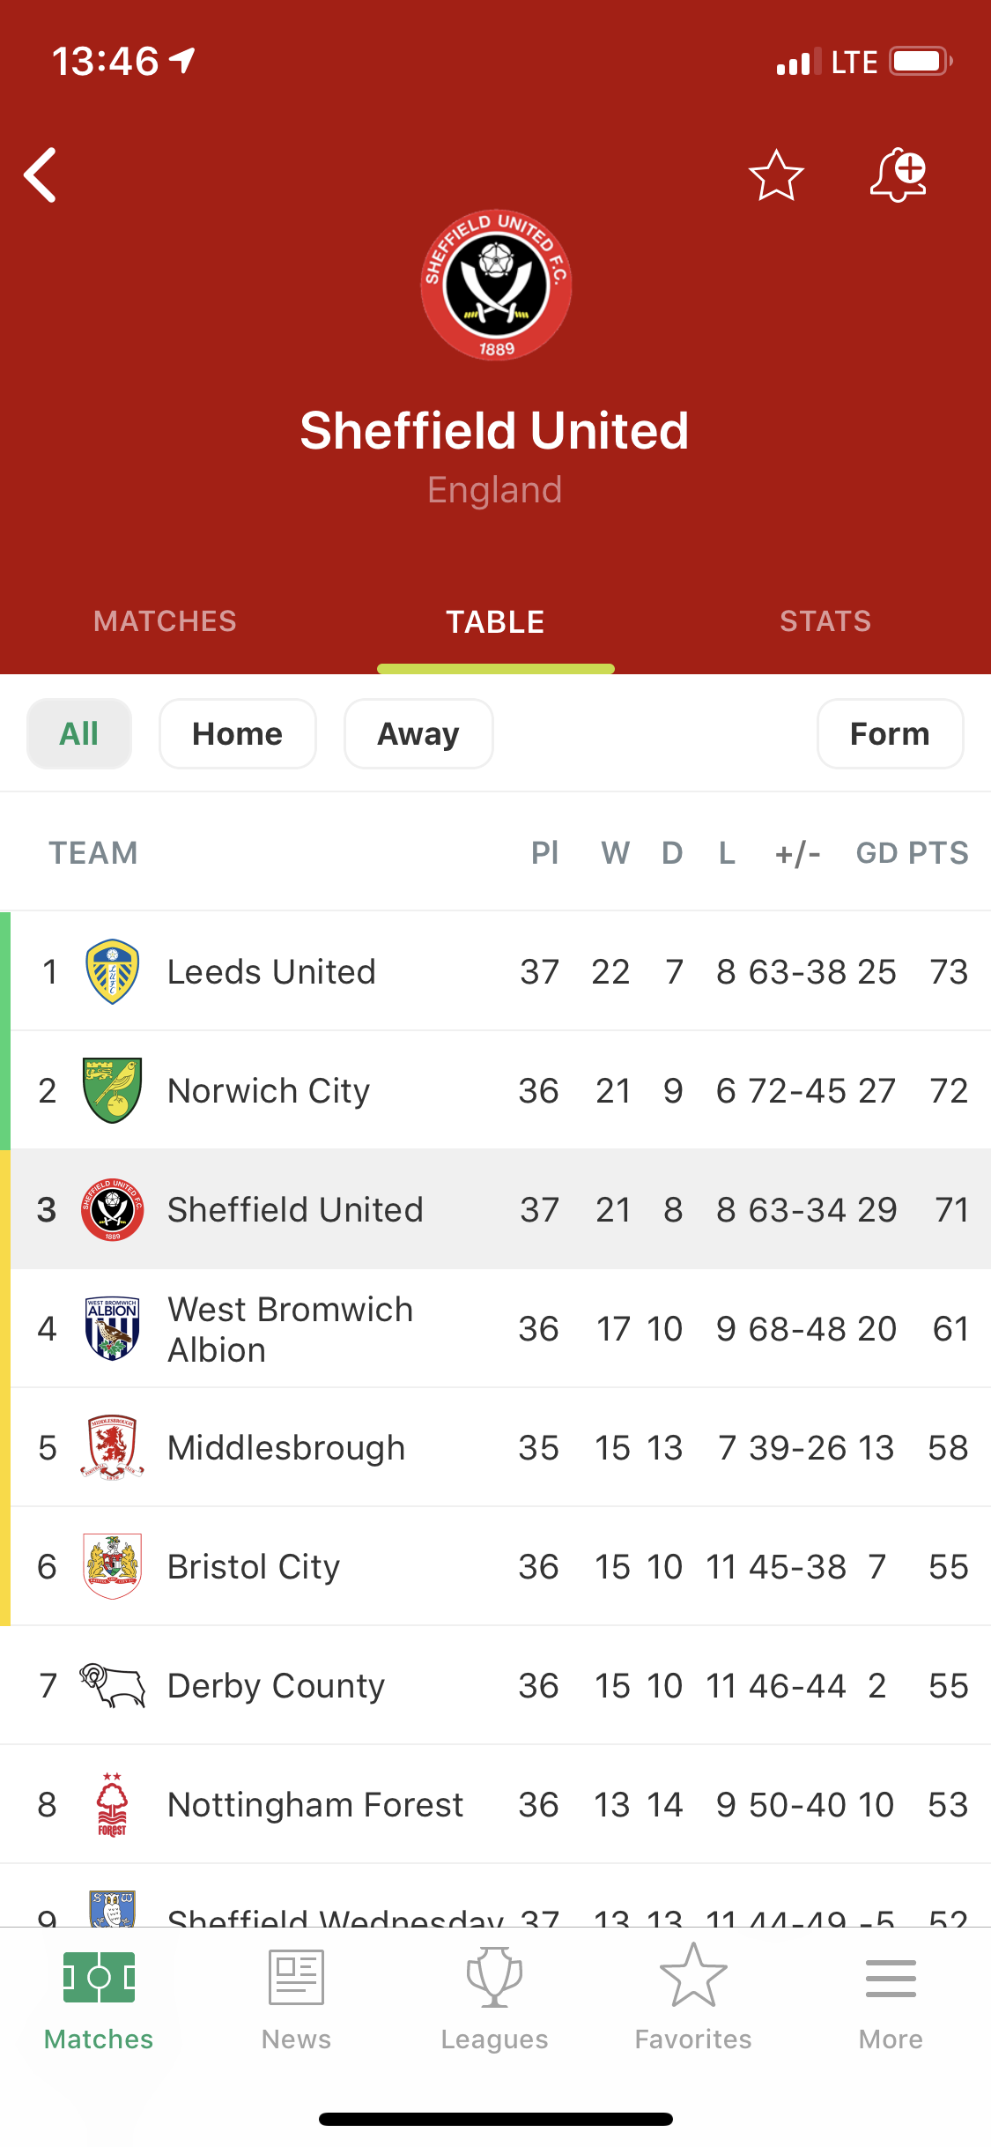Tap the Leeds United crest
This screenshot has height=2147, width=991.
pos(112,971)
